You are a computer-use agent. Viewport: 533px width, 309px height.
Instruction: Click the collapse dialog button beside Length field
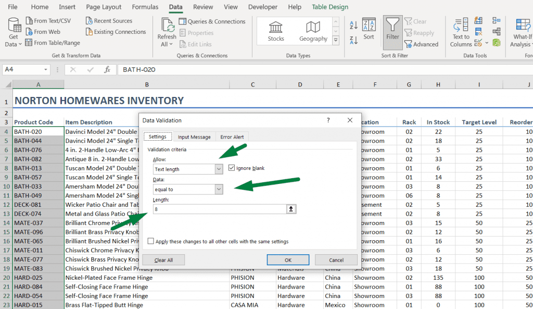291,208
